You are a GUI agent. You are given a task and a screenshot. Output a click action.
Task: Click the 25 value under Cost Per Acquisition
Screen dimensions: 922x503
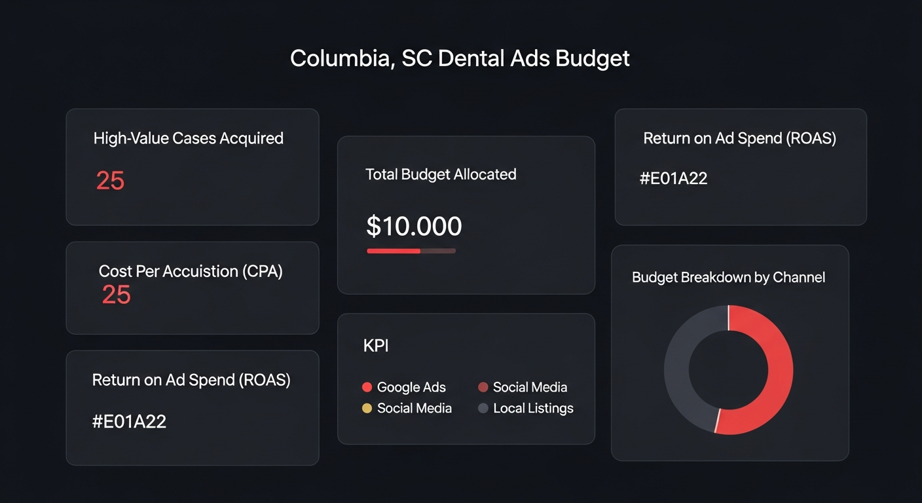pyautogui.click(x=117, y=295)
